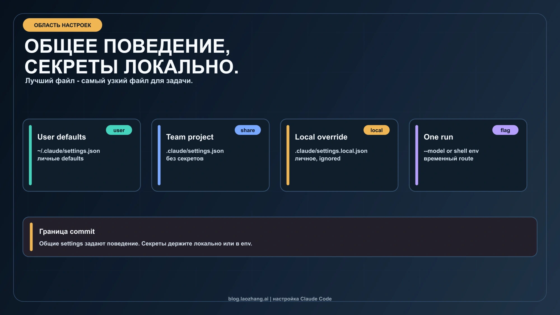Image resolution: width=560 pixels, height=315 pixels.
Task: Select the 'User defaults' card title
Action: 62,137
